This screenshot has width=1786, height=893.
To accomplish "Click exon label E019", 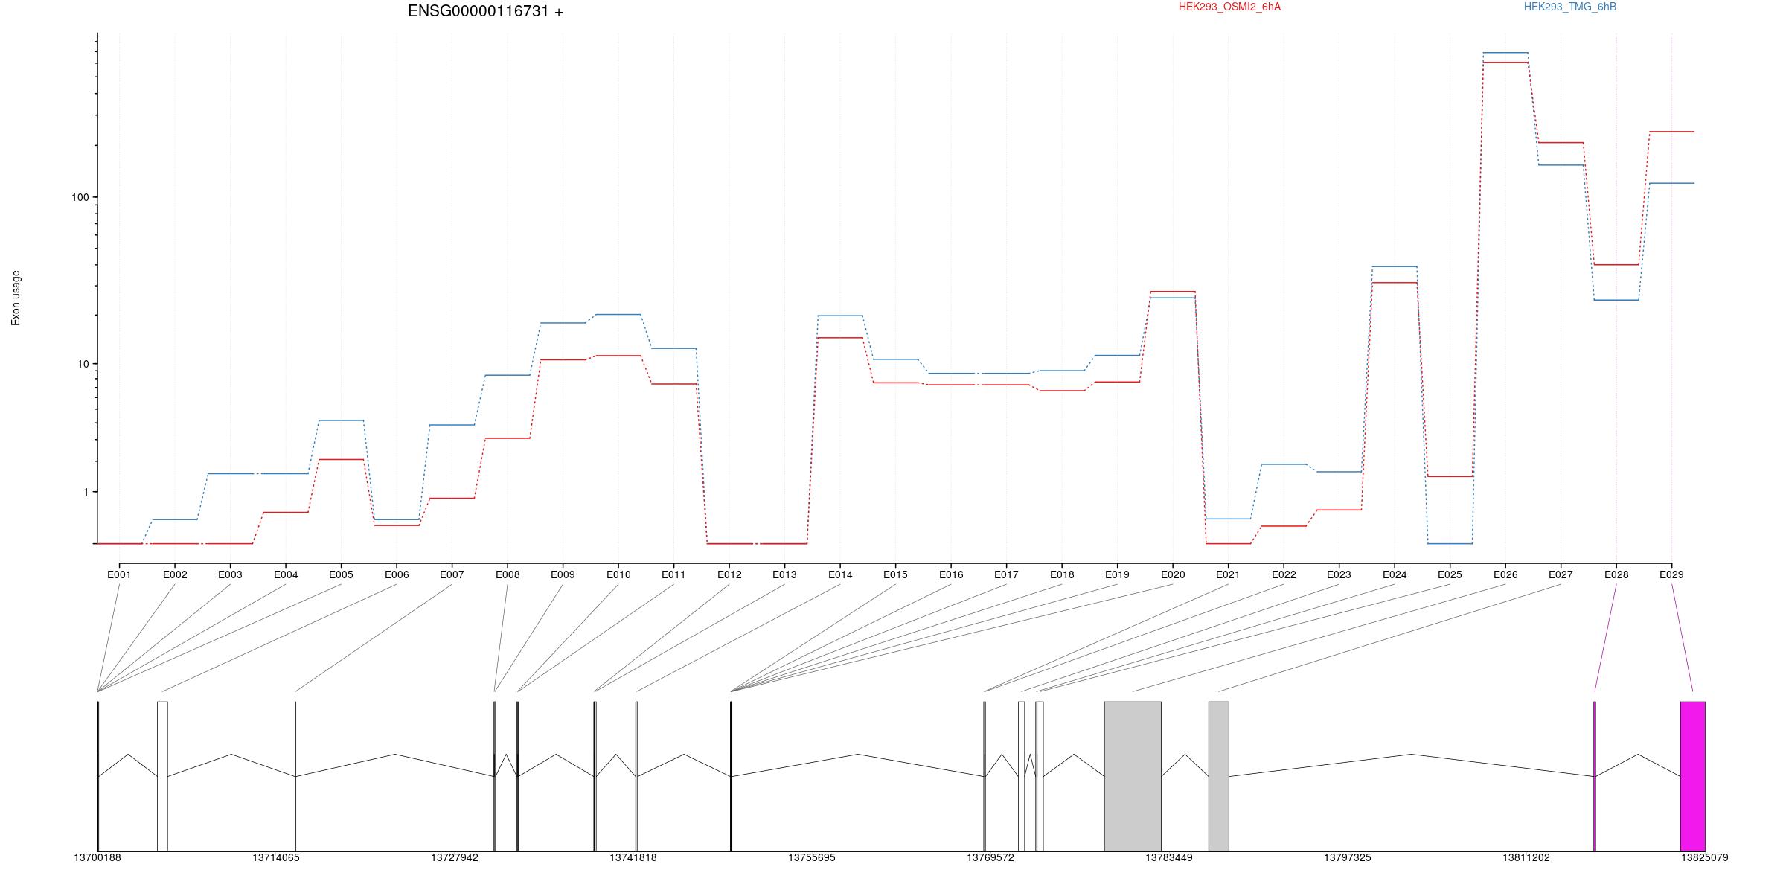I will coord(1117,574).
